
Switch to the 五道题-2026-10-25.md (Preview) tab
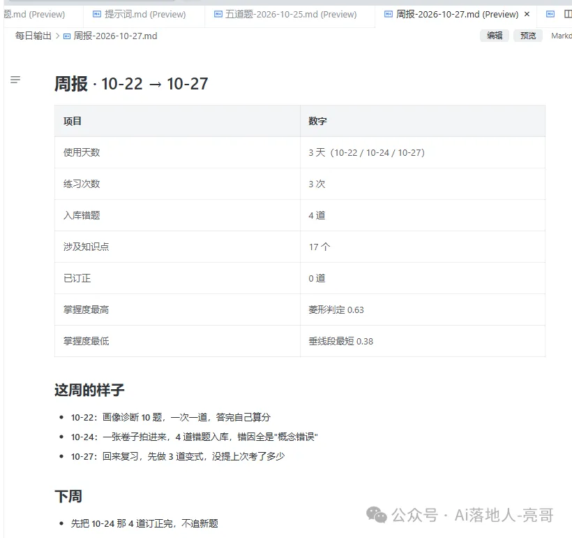289,14
